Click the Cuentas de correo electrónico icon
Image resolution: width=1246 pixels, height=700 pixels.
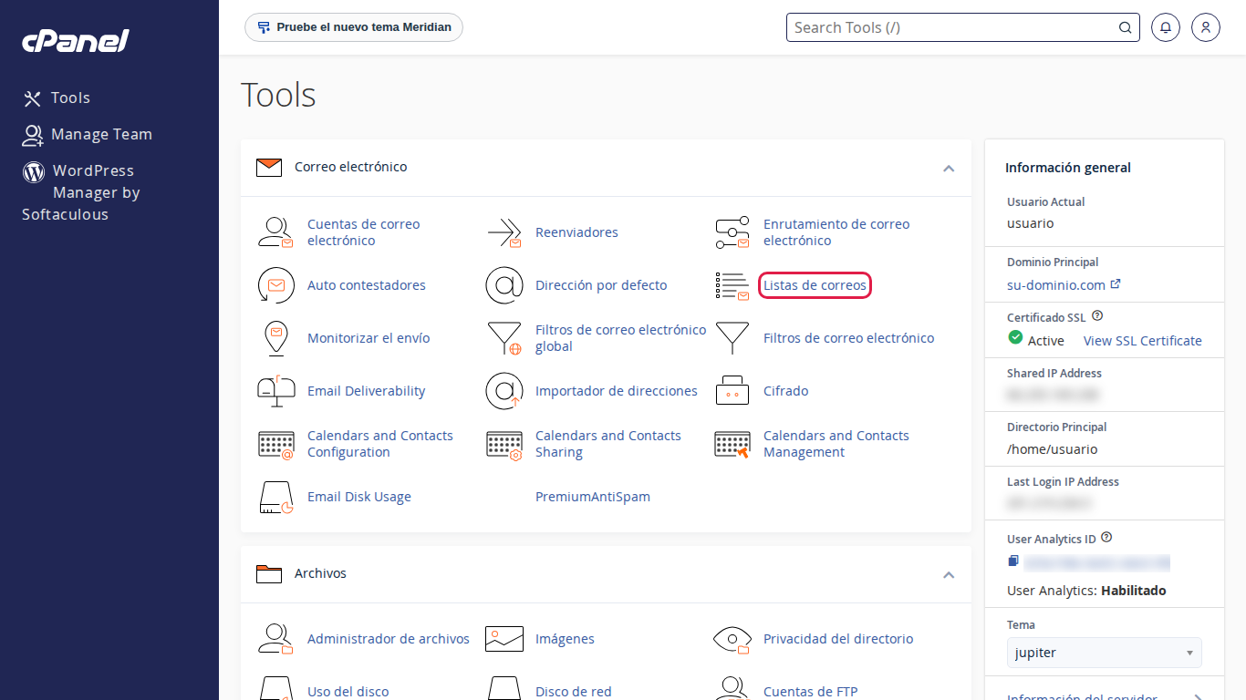point(275,232)
